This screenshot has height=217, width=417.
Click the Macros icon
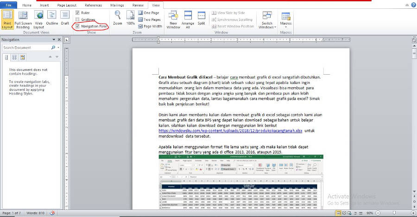click(x=285, y=16)
